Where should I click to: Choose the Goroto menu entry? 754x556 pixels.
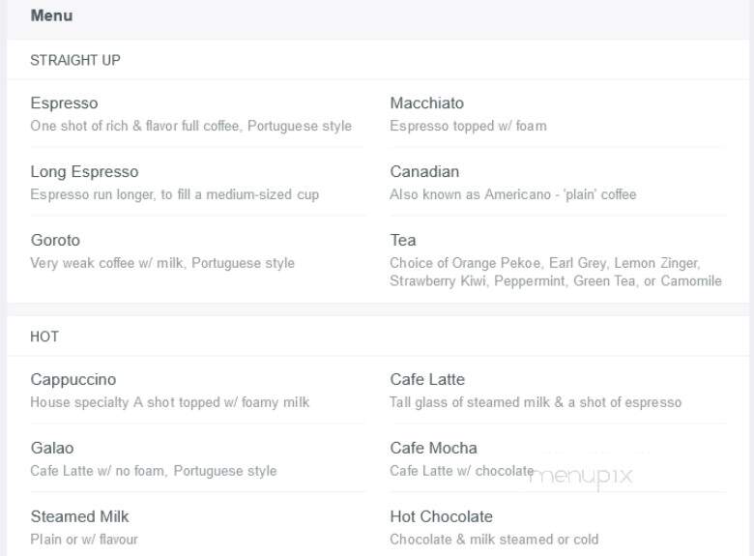coord(55,240)
